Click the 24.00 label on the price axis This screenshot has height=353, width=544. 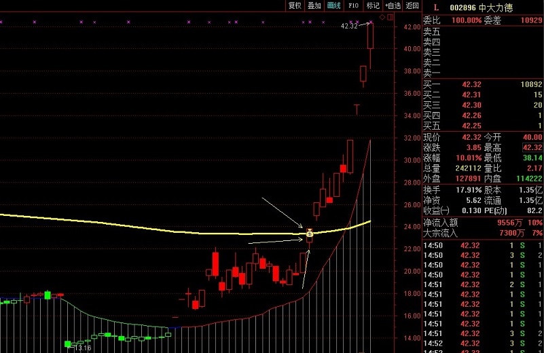tap(412, 227)
